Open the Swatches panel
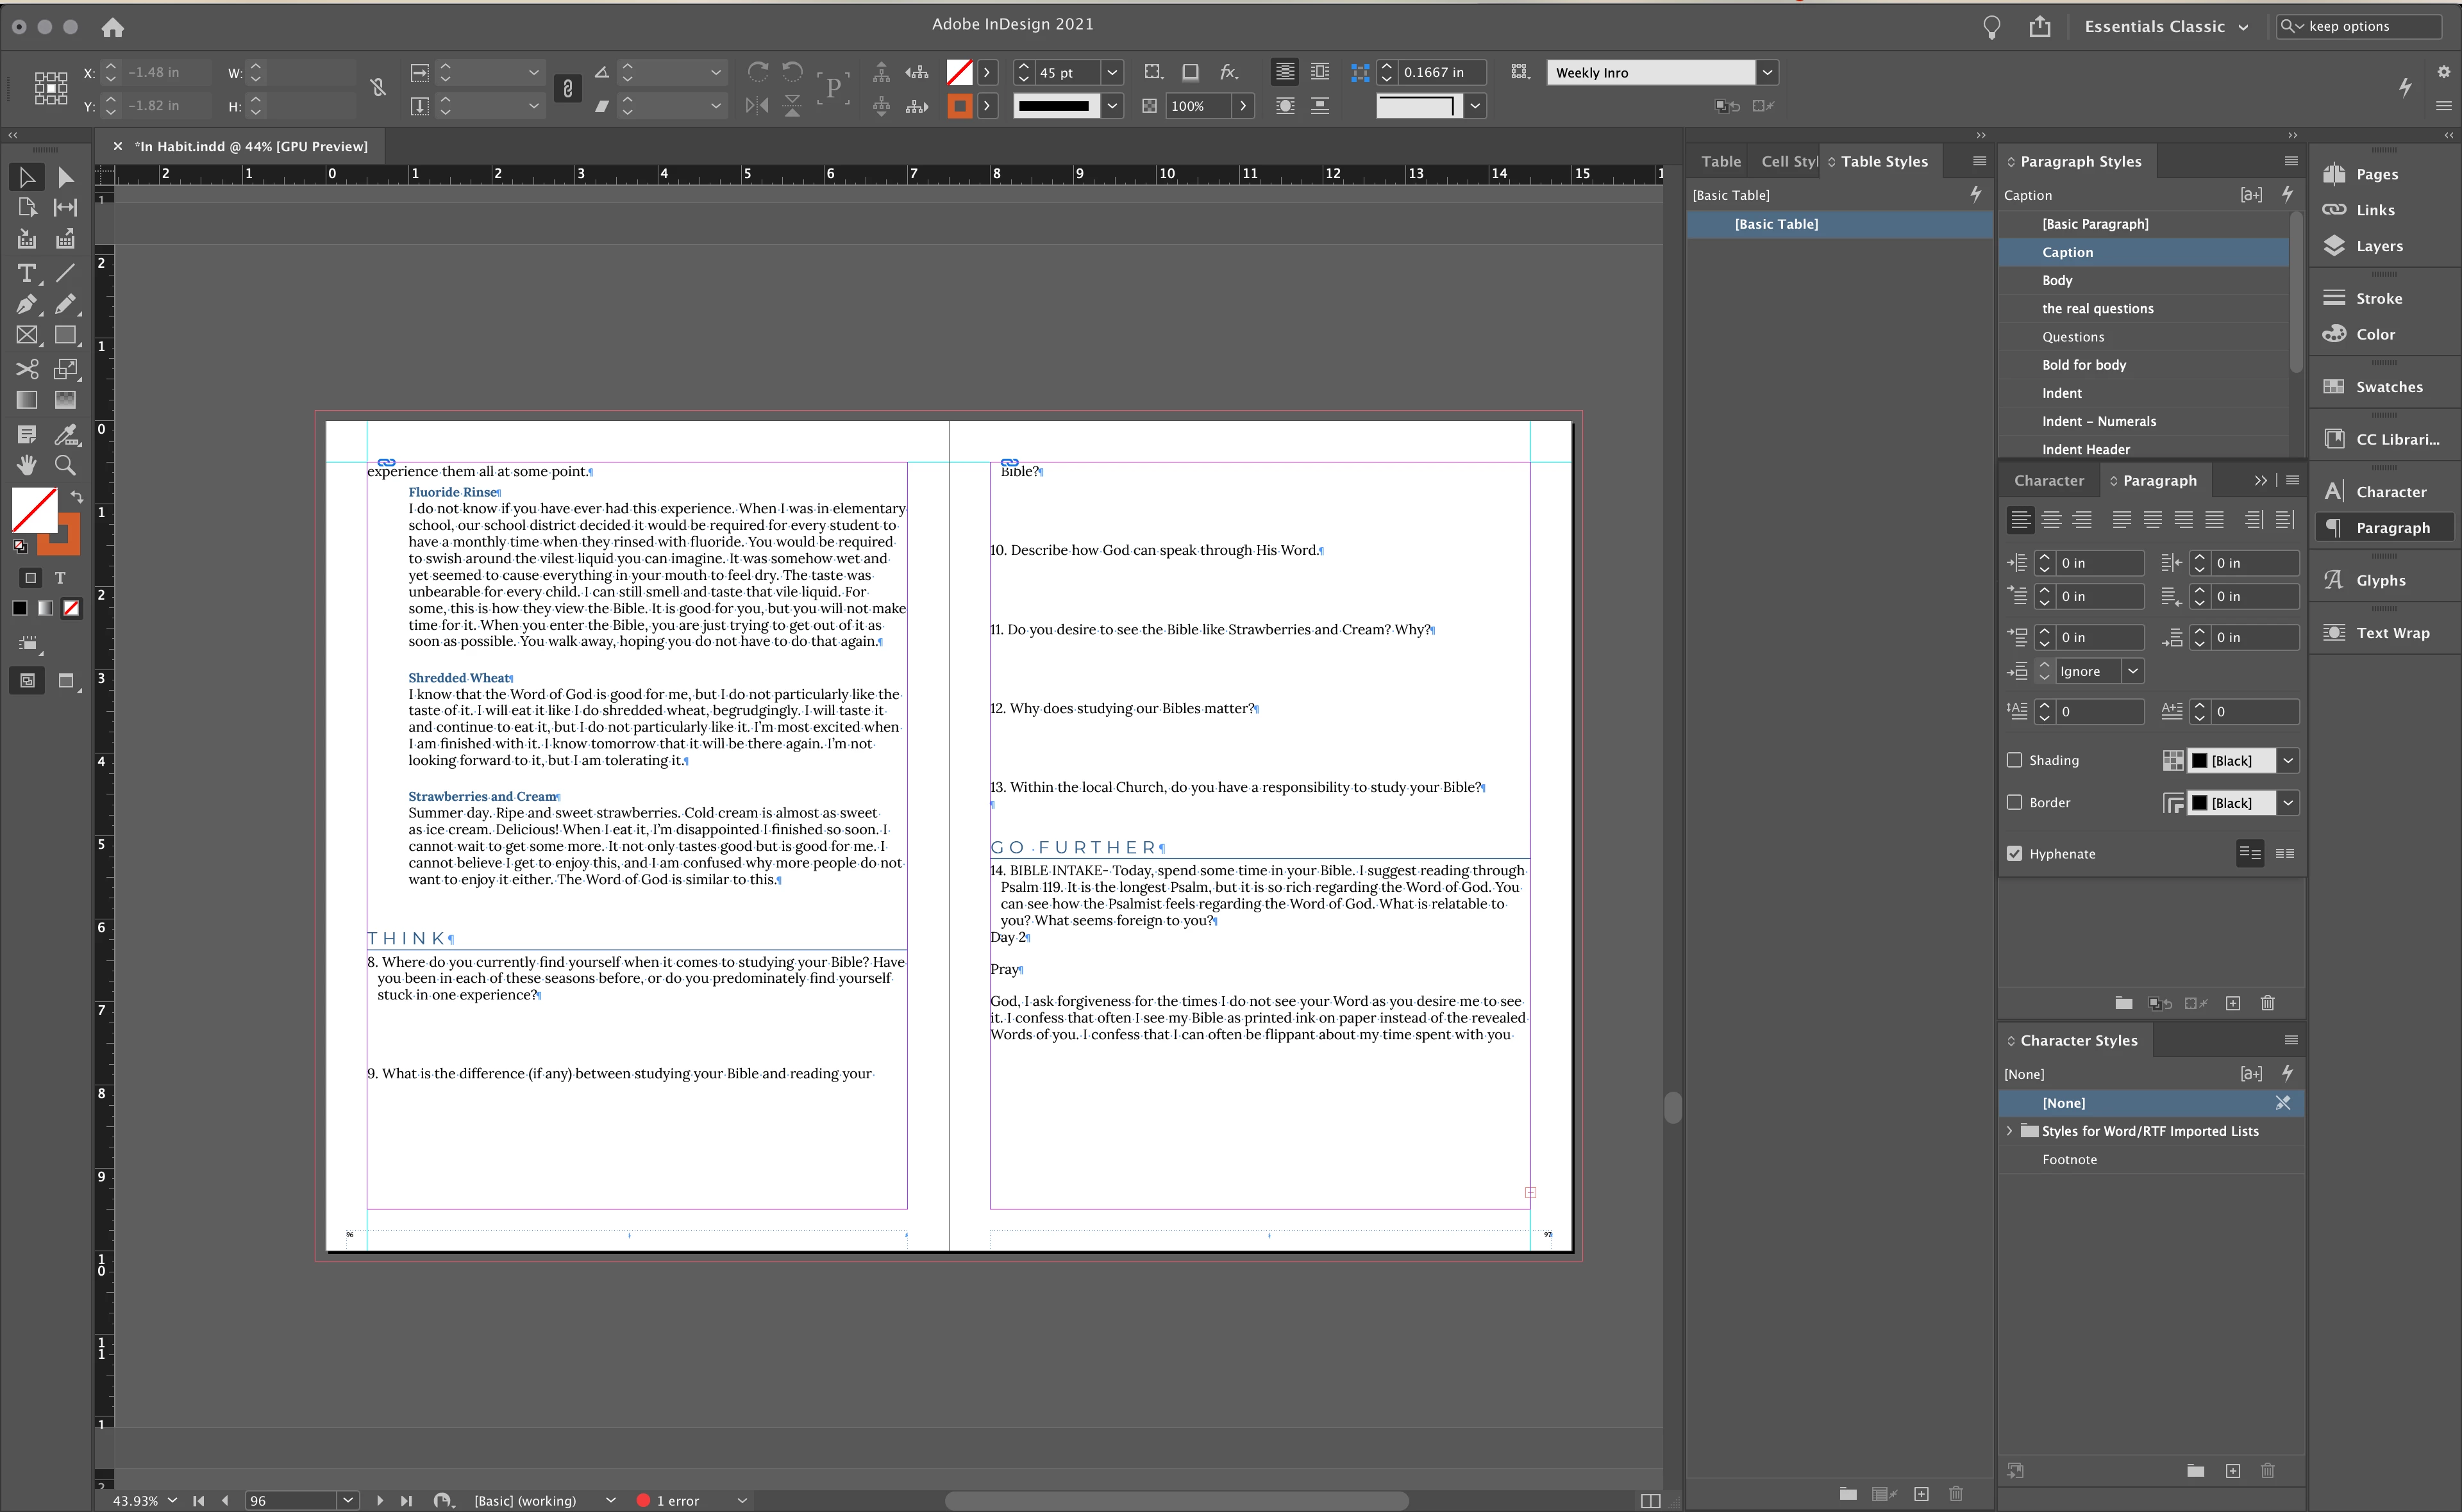The height and width of the screenshot is (1512, 2462). [x=2387, y=387]
